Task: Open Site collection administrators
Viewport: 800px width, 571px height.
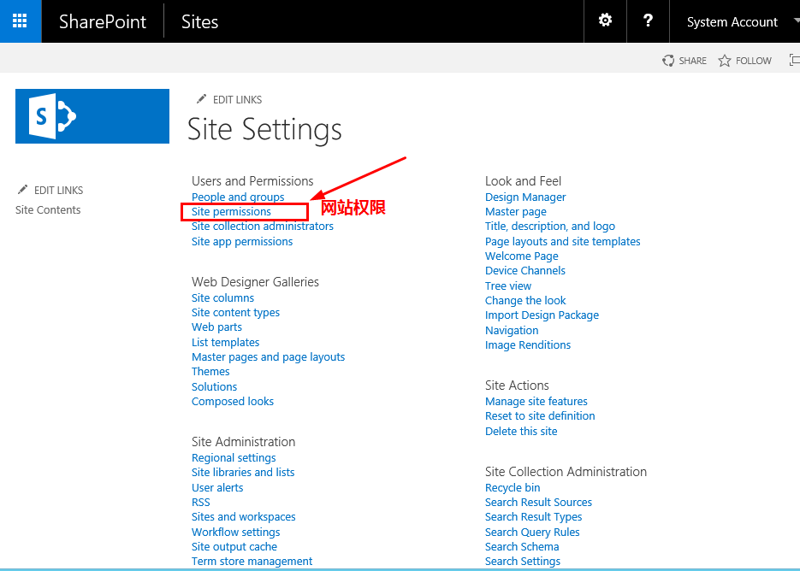Action: (262, 226)
